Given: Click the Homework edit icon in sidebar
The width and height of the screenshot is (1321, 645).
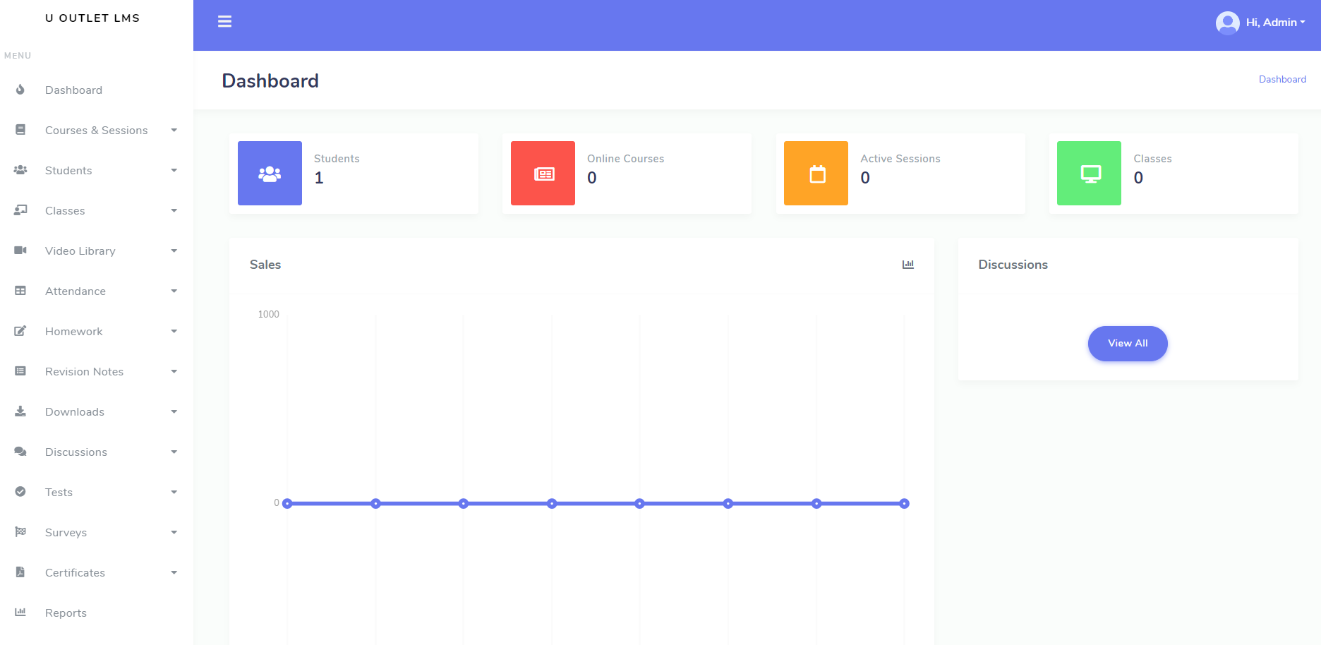Looking at the screenshot, I should coord(20,331).
